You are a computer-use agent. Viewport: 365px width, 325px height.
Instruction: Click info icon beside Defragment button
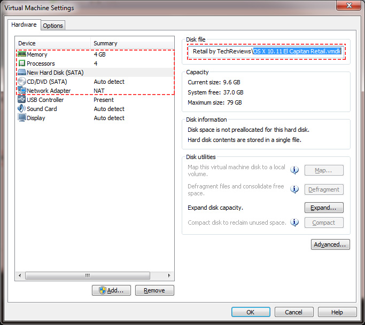[294, 189]
